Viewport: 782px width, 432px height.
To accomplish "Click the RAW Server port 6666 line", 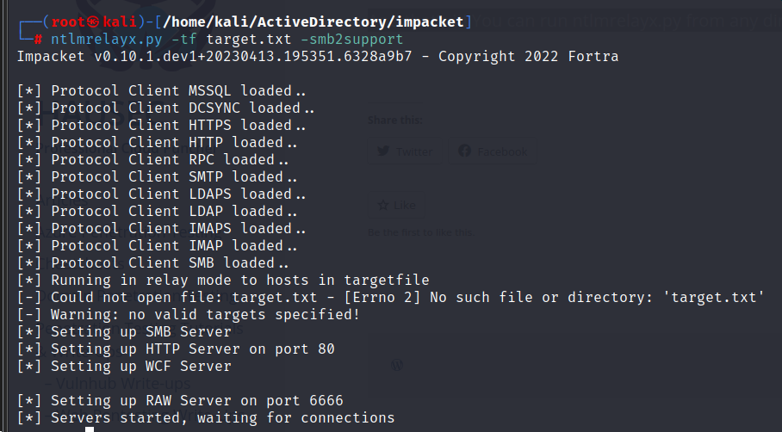I will [180, 401].
